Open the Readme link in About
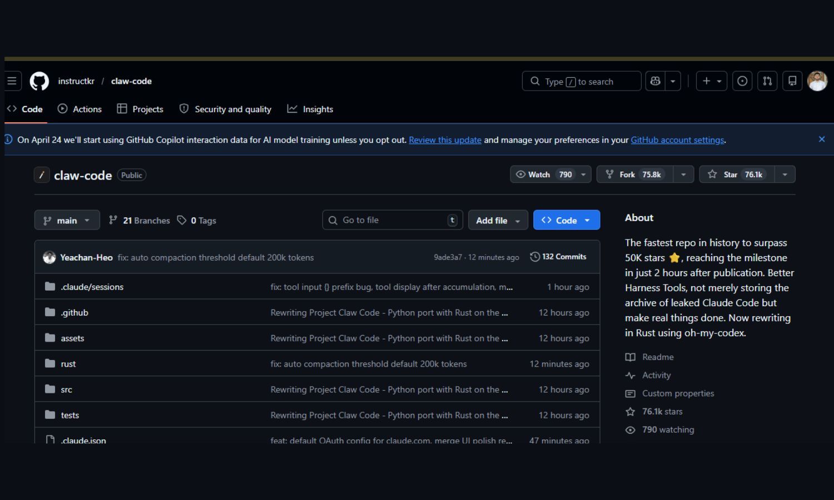The width and height of the screenshot is (834, 500). [x=658, y=357]
